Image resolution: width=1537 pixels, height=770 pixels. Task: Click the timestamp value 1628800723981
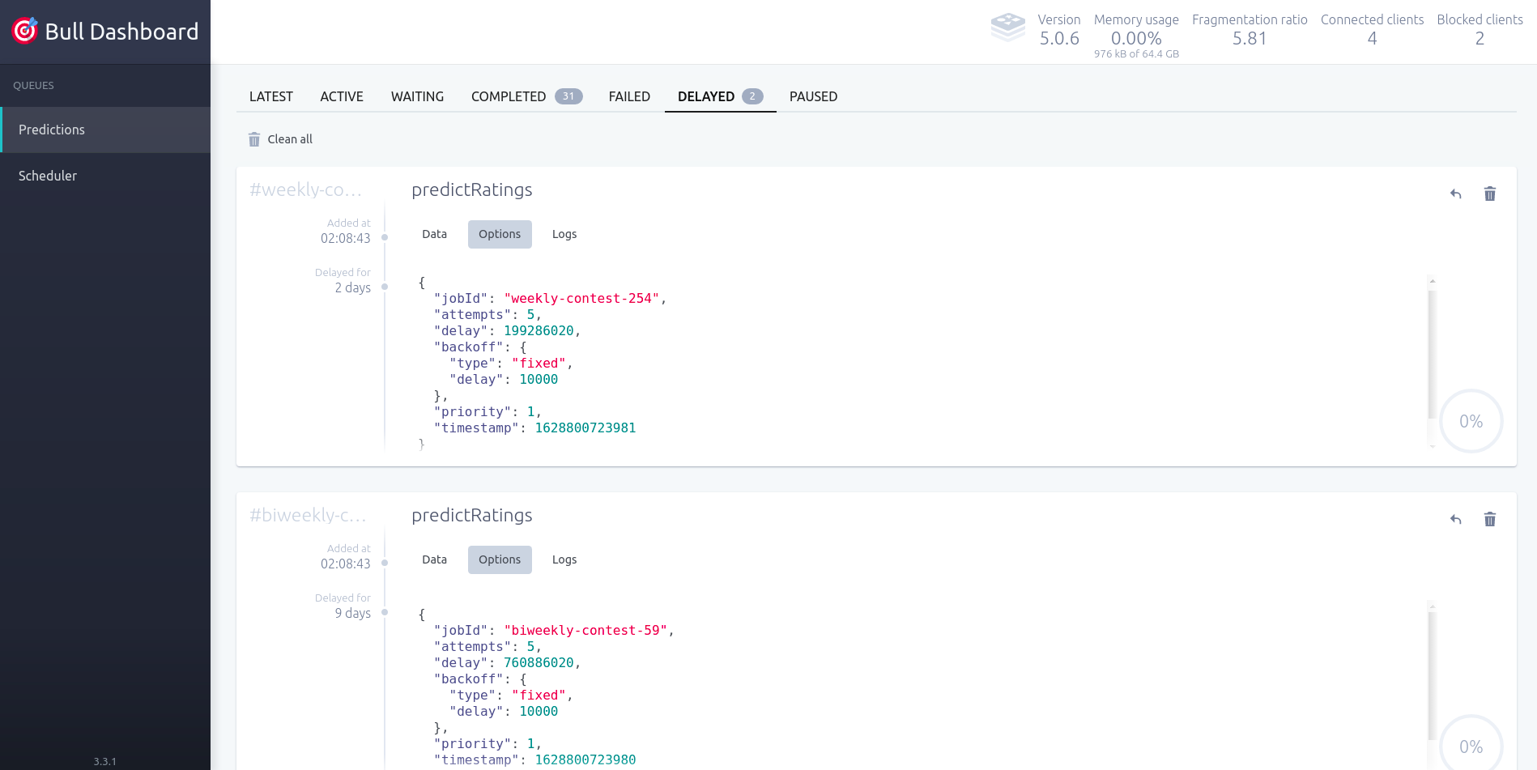click(585, 428)
